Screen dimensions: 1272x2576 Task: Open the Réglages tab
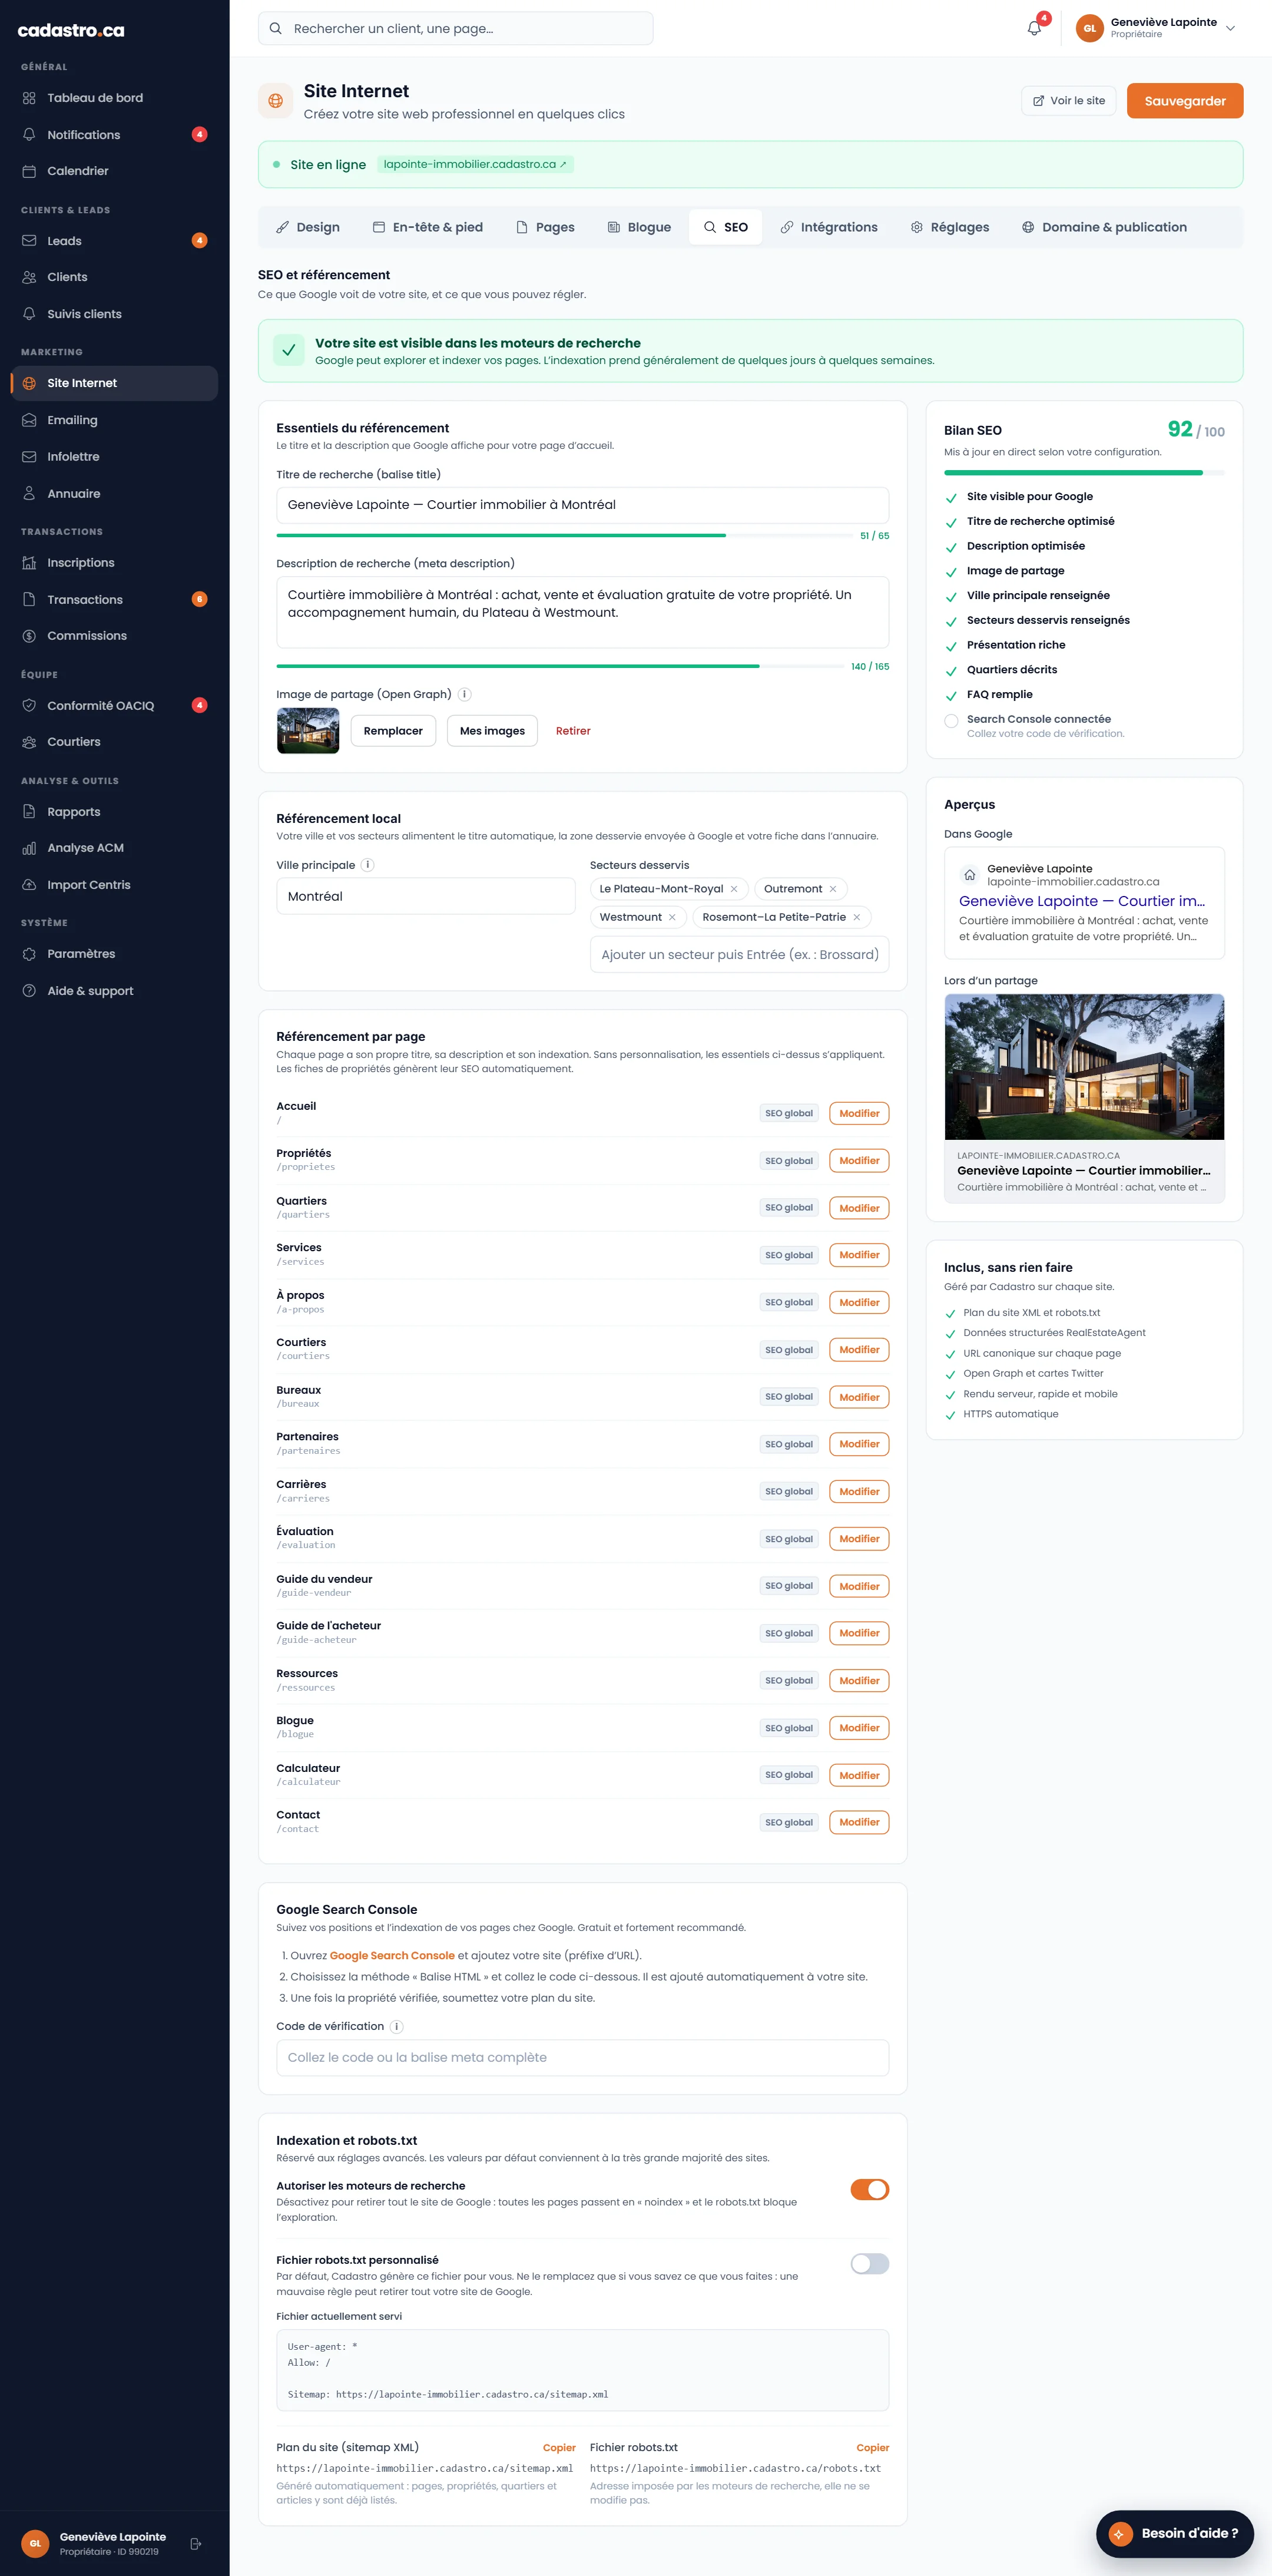coord(950,227)
